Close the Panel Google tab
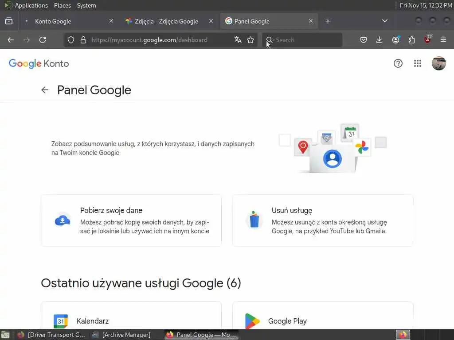This screenshot has width=454, height=340. tap(311, 21)
